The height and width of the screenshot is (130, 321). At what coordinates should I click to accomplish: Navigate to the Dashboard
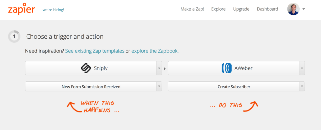[x=267, y=9]
